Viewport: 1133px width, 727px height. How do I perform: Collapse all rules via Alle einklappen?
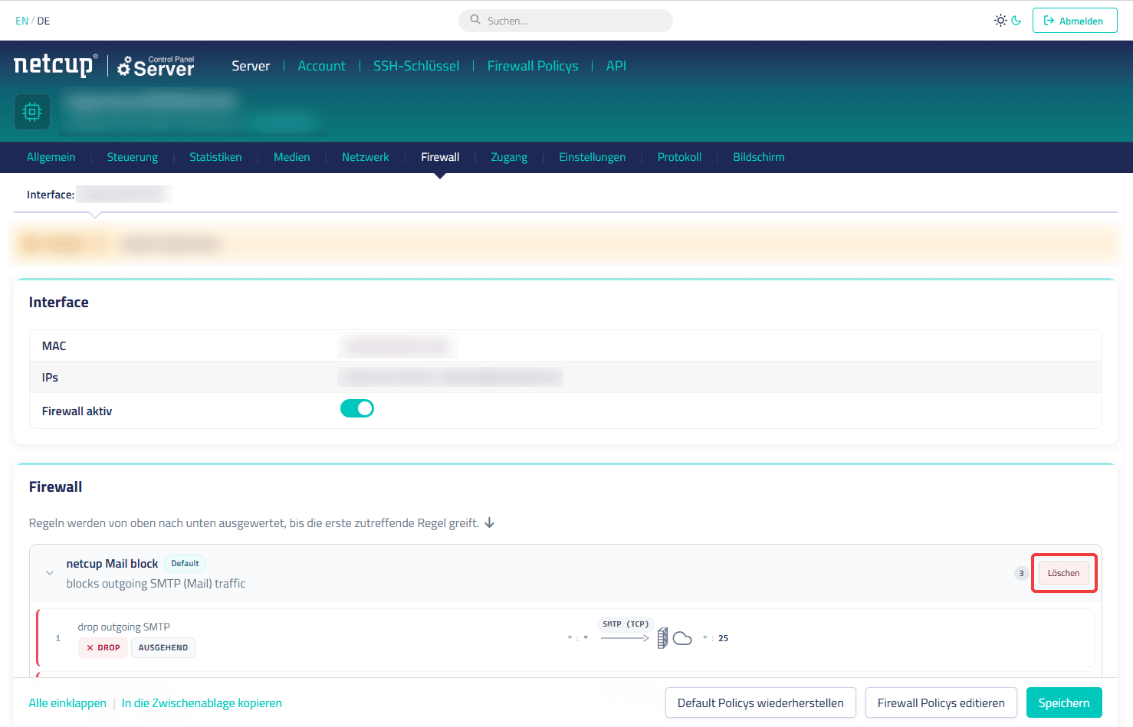pos(67,703)
